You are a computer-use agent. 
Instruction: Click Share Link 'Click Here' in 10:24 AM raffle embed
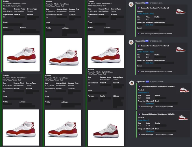point(150,131)
